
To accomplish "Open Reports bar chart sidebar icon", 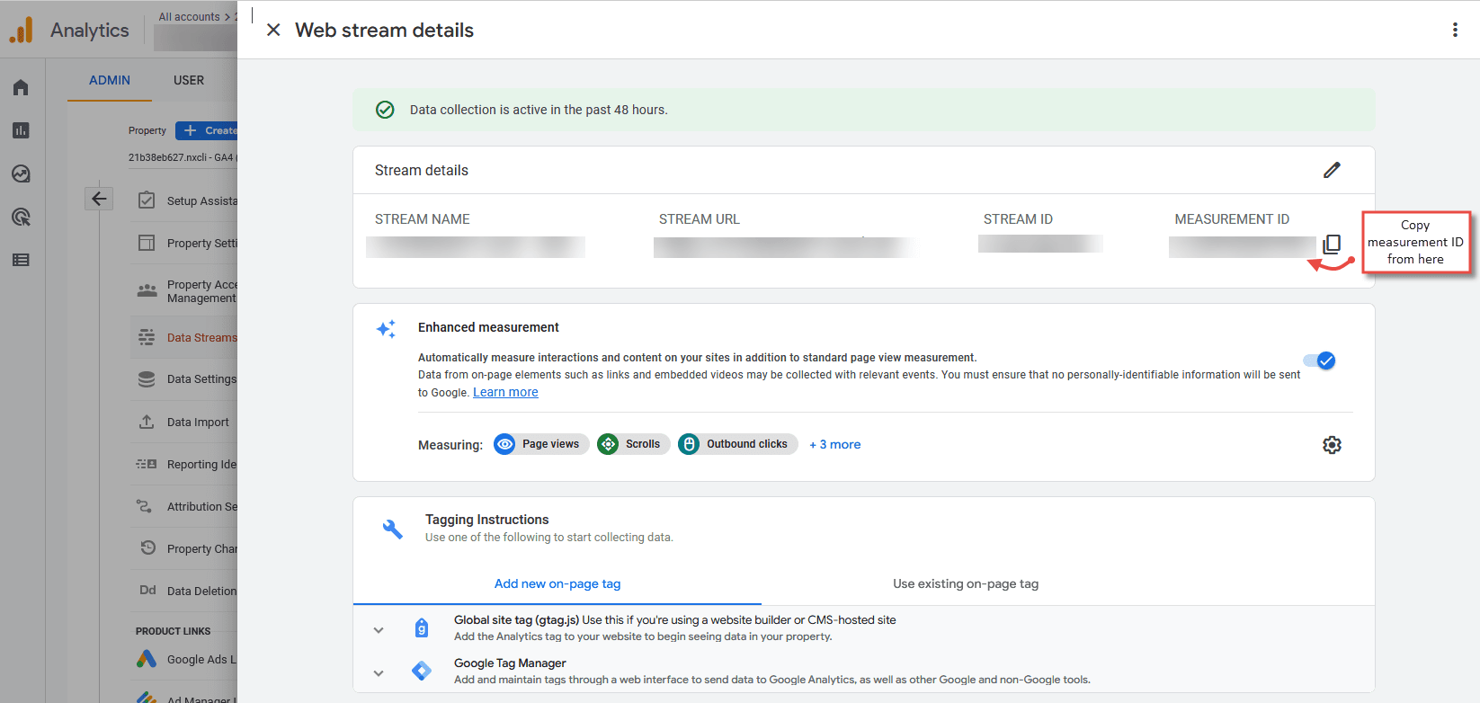I will point(21,130).
